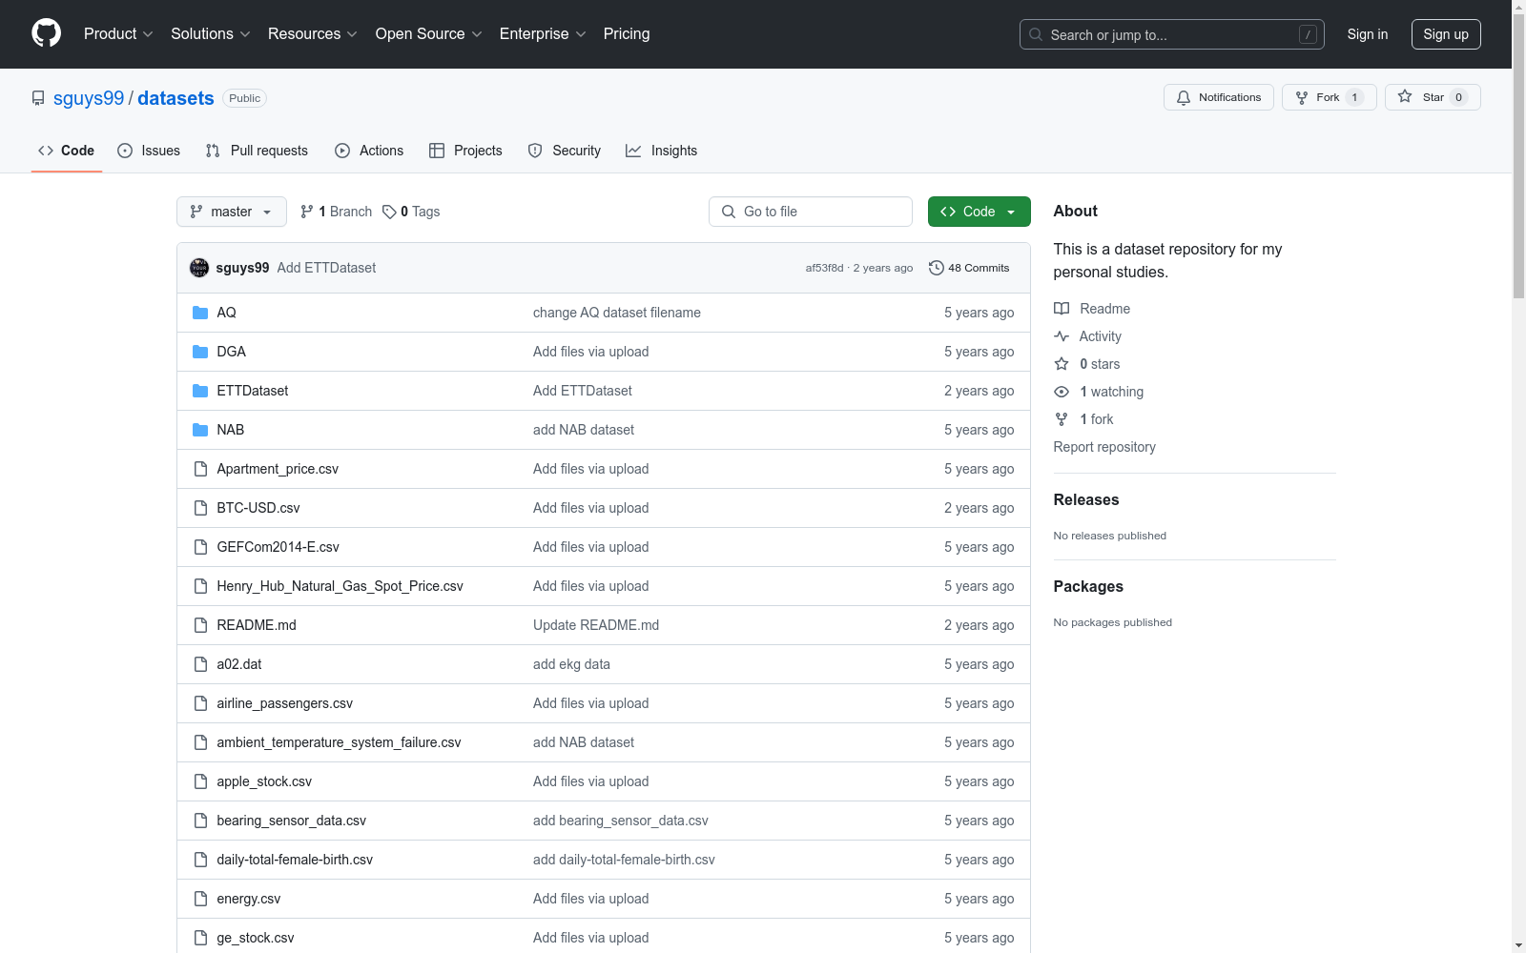
Task: Switch to the Actions tab
Action: coord(369,151)
